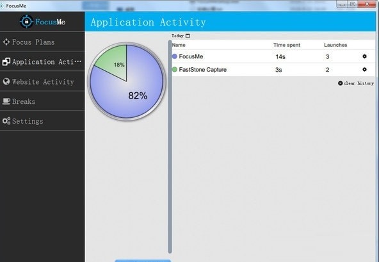
Task: Click the Focus Plans crosshair icon
Action: [x=6, y=42]
